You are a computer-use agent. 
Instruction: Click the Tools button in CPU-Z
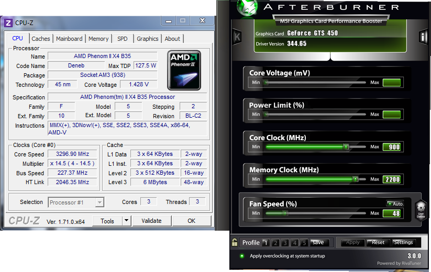(107, 221)
